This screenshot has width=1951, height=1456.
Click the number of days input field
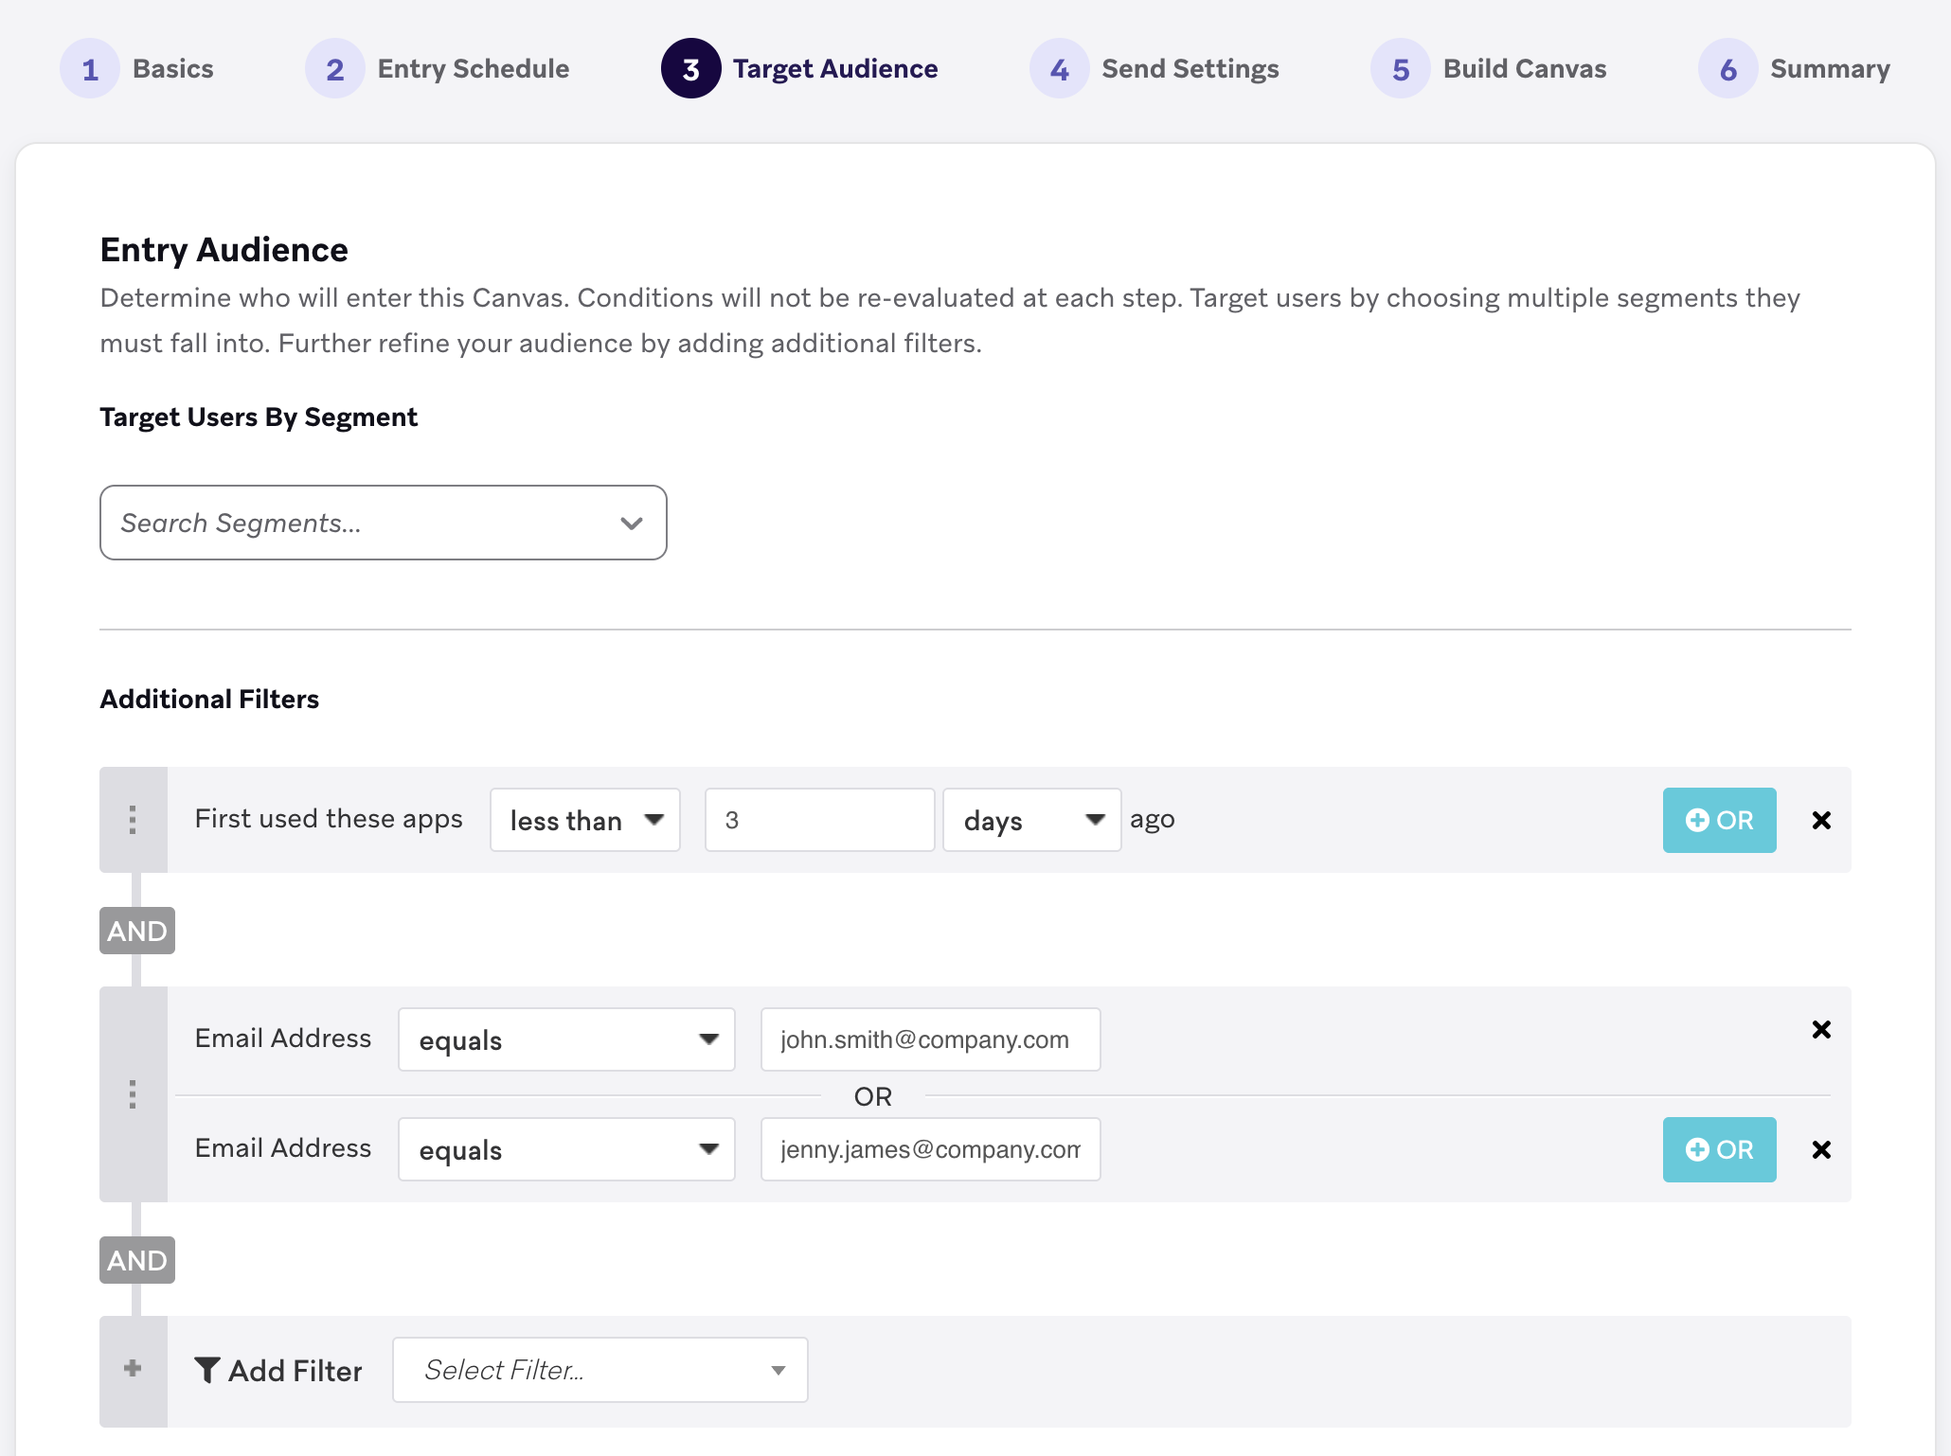(x=819, y=820)
